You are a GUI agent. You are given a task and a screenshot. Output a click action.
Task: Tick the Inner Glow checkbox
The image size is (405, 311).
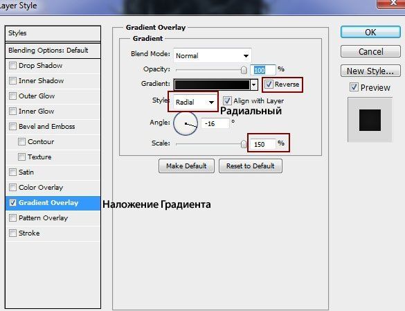coord(12,111)
